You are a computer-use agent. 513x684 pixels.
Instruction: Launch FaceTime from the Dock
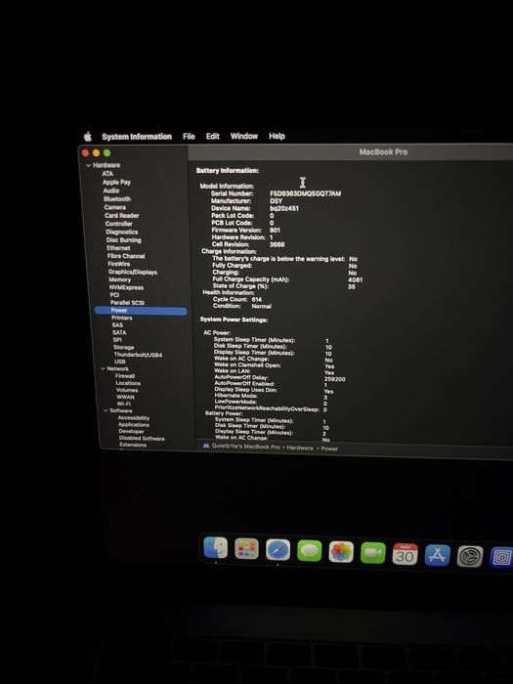(x=373, y=553)
